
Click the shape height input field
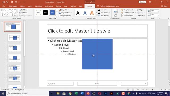154,11
